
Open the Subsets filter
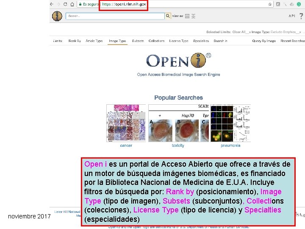(138, 41)
